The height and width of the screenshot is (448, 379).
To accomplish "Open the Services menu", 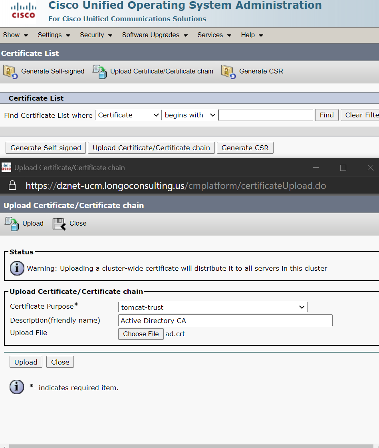I will tap(214, 35).
